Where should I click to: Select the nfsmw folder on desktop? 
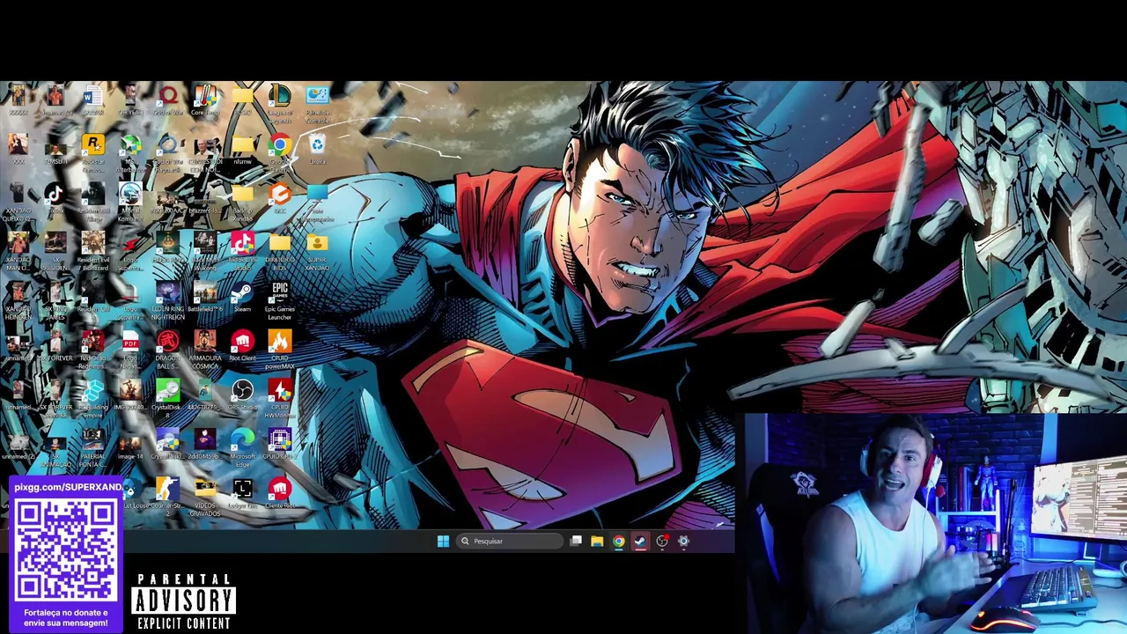tap(243, 150)
